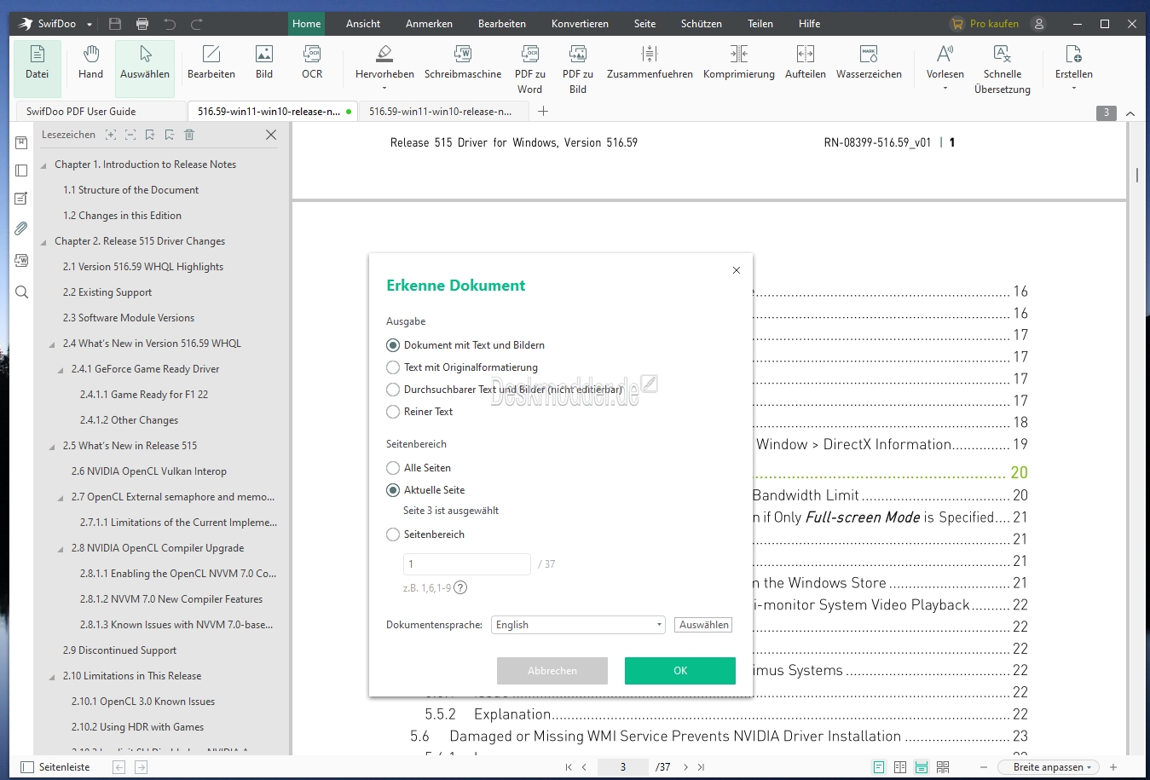Go to next page arrow

(x=685, y=767)
